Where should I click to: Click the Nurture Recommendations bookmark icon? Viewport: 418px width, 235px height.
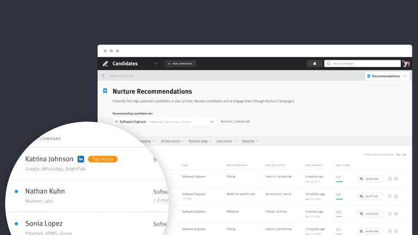tap(105, 91)
